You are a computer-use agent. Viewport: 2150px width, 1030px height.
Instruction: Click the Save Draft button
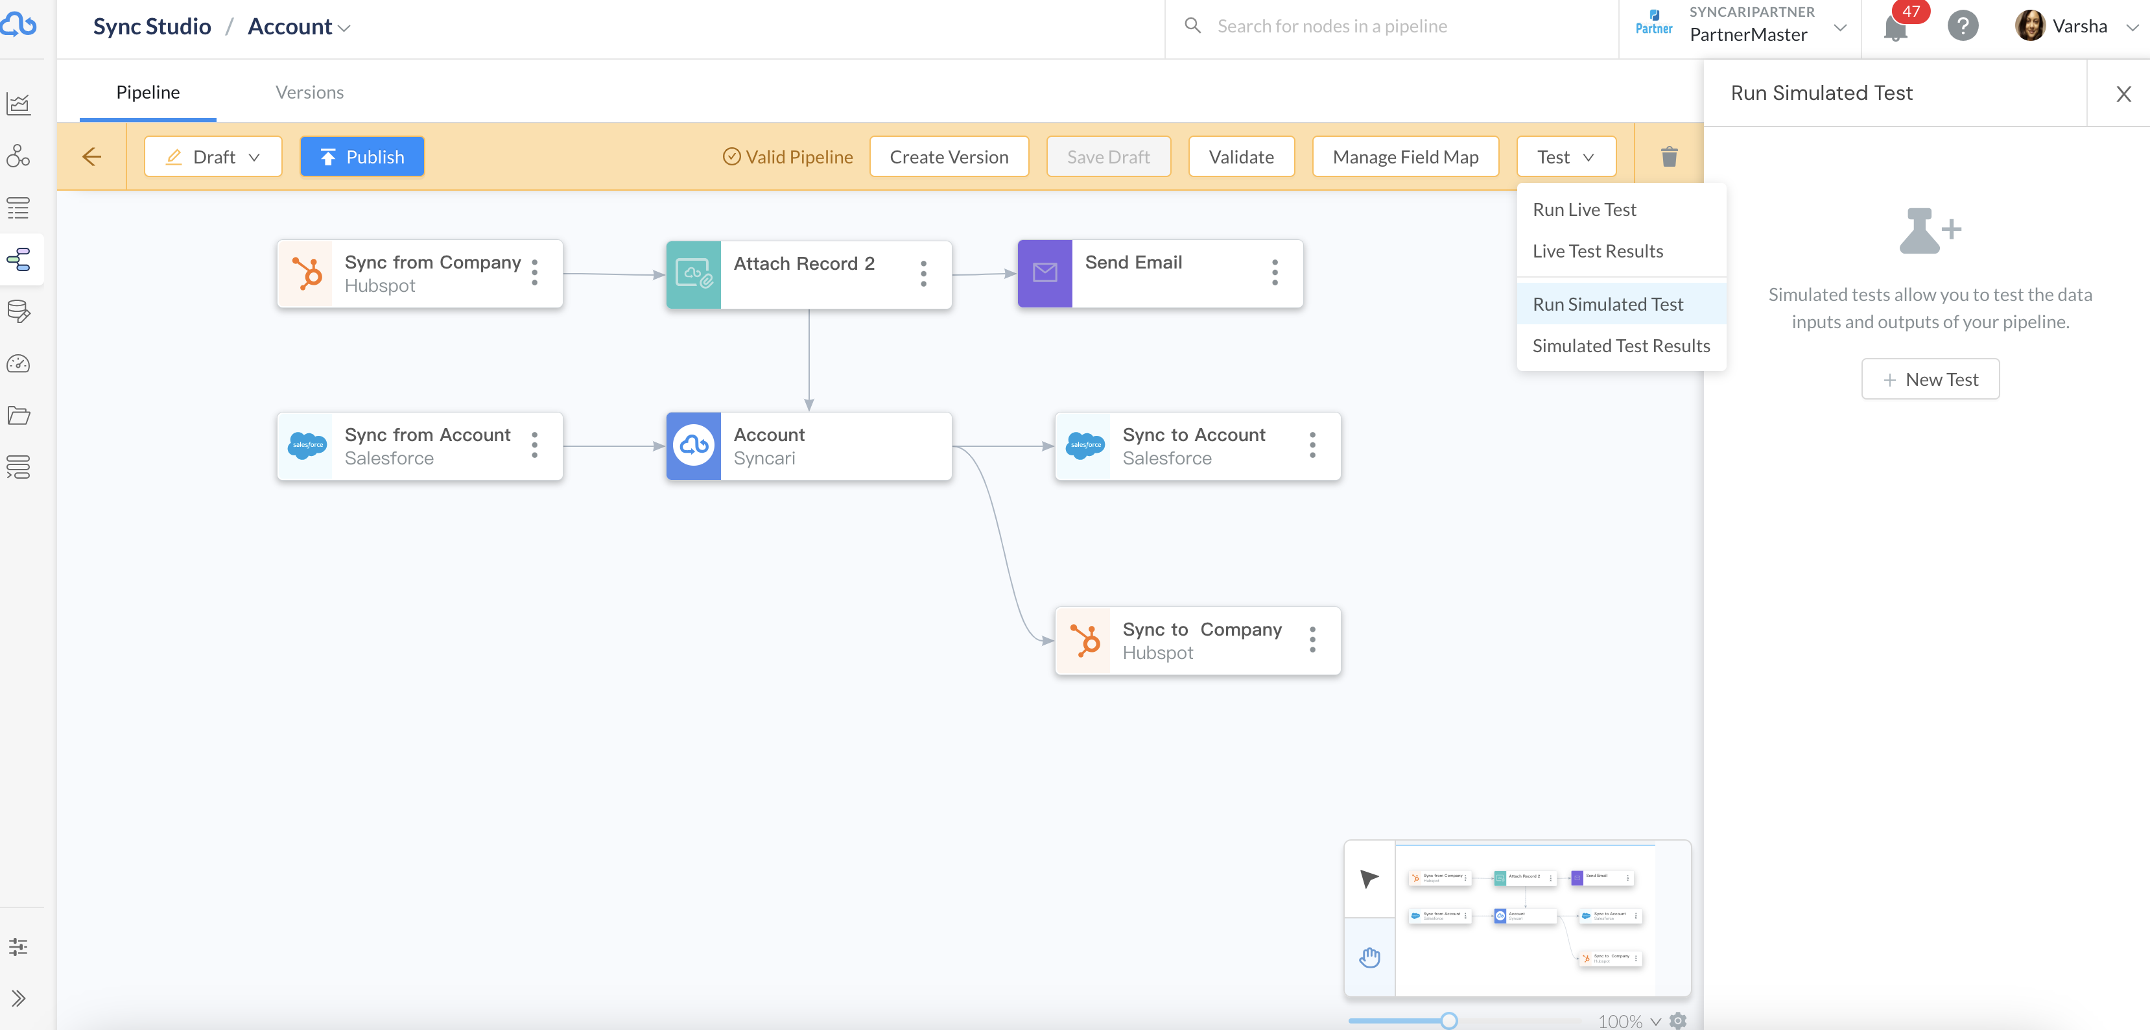1107,156
